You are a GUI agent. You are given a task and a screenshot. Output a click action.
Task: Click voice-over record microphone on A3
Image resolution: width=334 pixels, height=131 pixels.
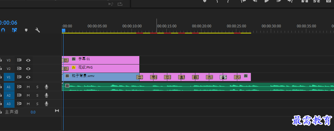pos(46,104)
